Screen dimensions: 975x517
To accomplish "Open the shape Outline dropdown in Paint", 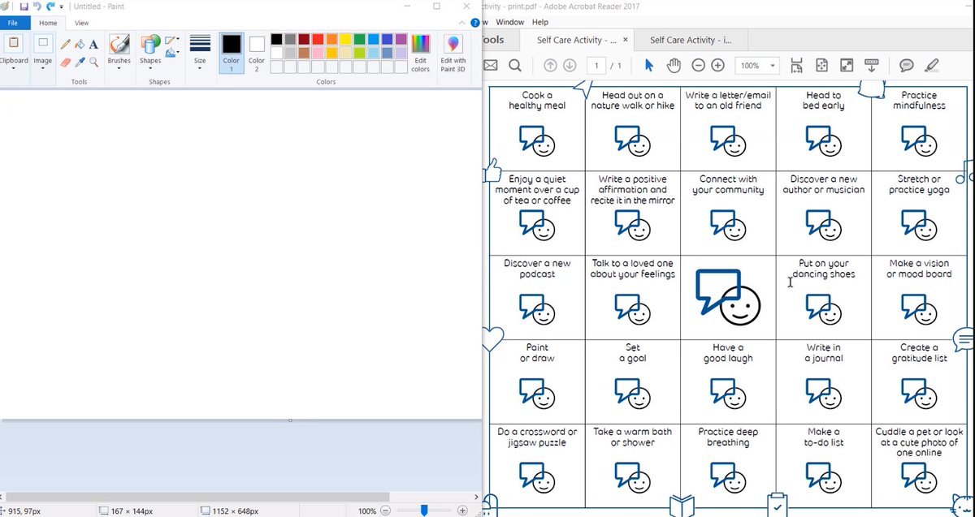I will pos(172,40).
